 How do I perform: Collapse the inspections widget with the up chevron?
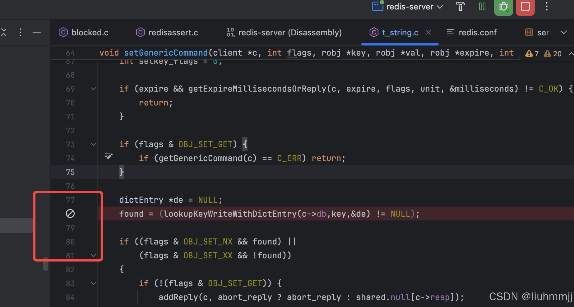(571, 53)
